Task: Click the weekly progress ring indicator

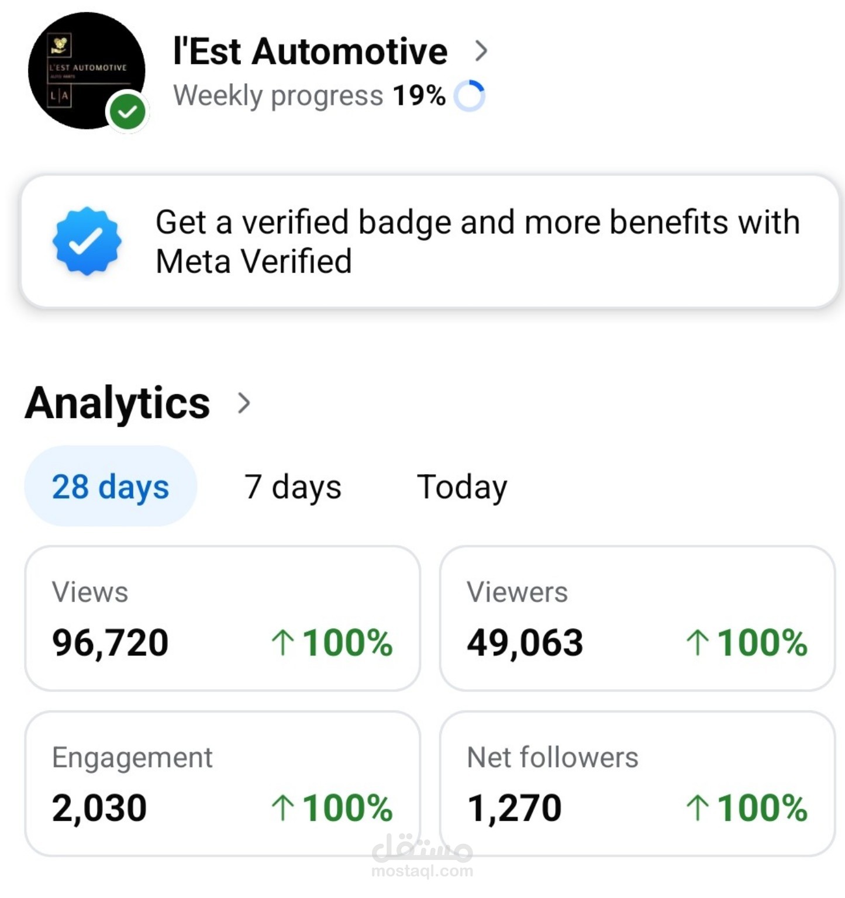Action: click(x=470, y=96)
